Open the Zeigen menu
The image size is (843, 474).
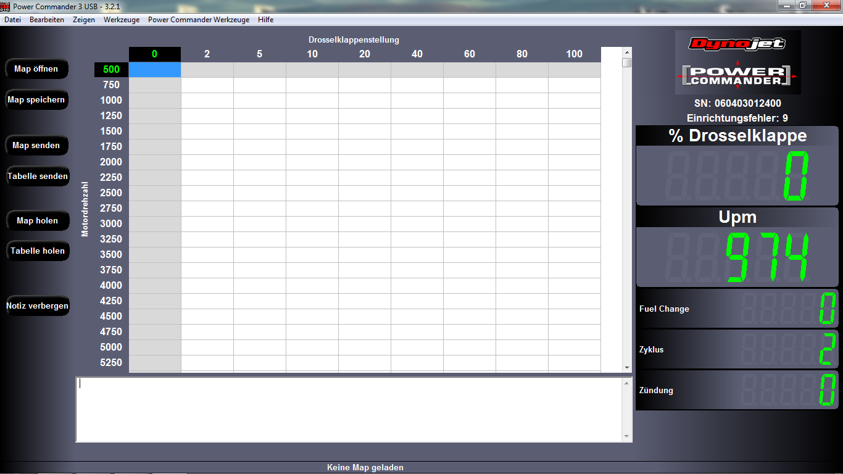coord(84,20)
